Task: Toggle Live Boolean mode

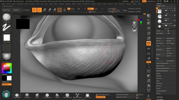Action: (x=26, y=10)
